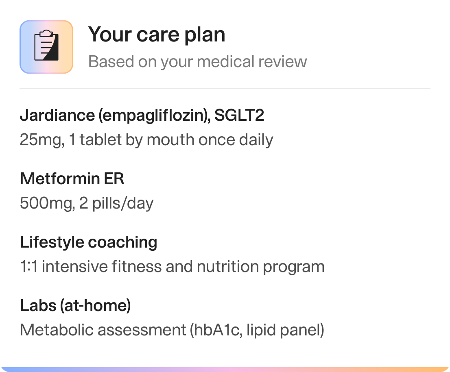Click the divider line under the header

(225, 88)
